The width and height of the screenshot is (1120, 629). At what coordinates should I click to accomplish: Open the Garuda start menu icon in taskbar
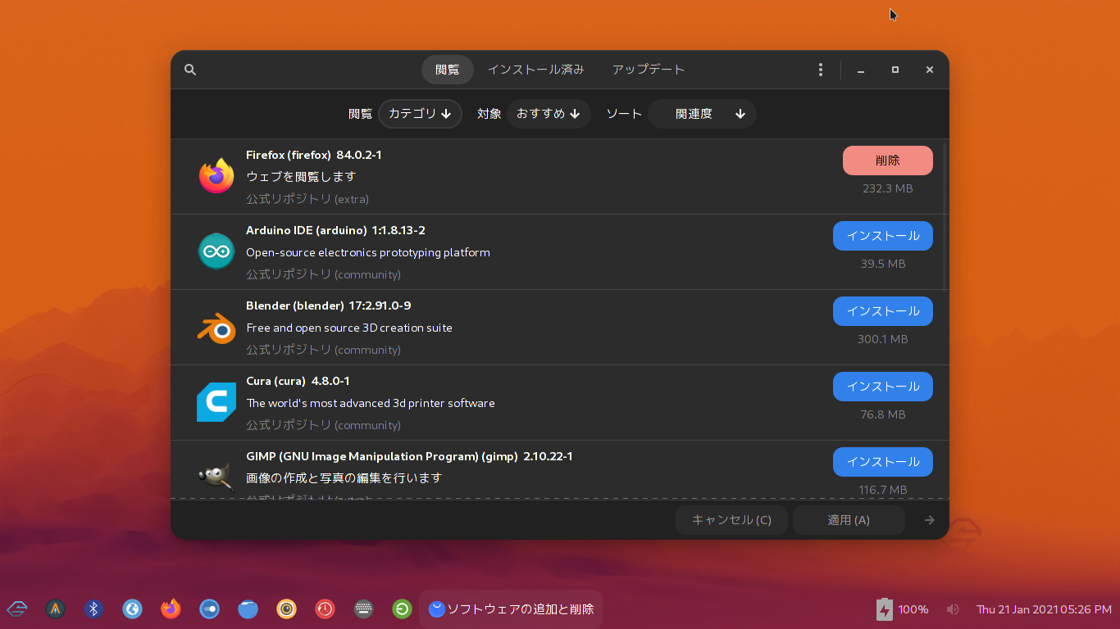pos(17,609)
